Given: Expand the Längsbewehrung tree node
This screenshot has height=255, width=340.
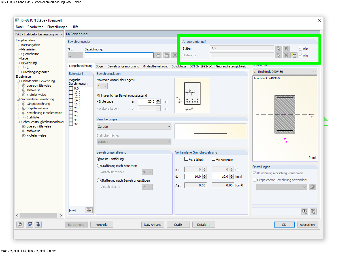Looking at the screenshot, I should tap(24, 104).
